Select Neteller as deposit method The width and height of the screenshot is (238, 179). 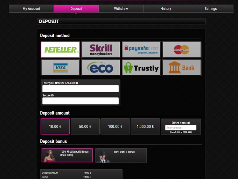[x=60, y=50]
